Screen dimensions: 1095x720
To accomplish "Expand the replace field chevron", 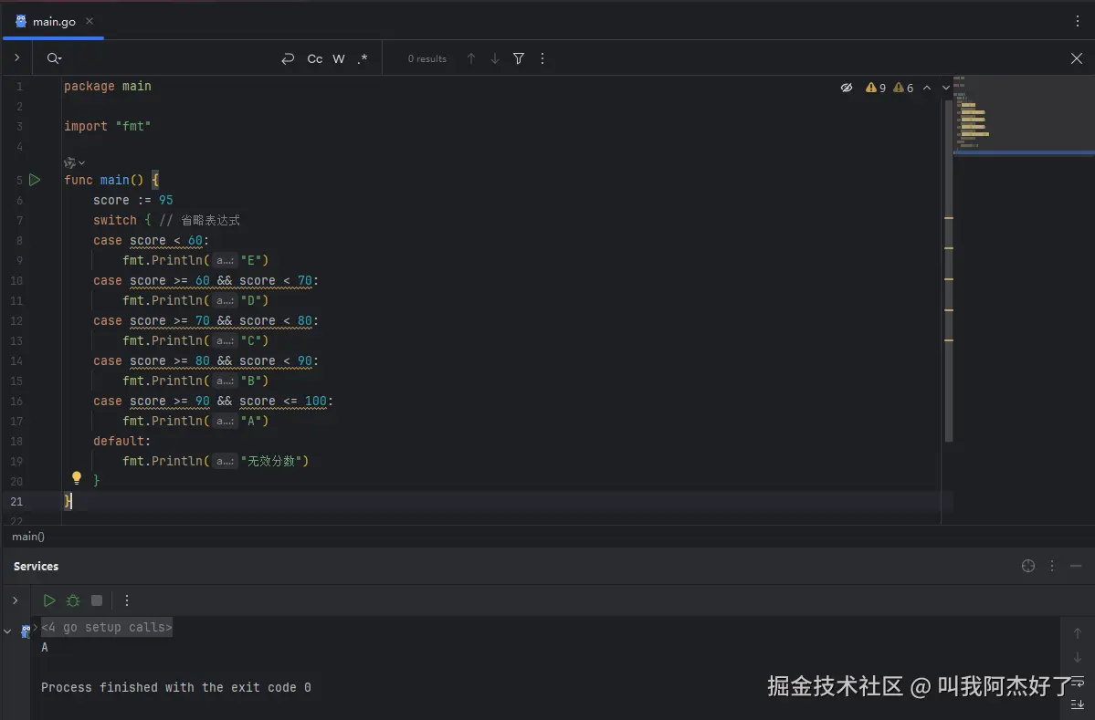I will click(16, 57).
